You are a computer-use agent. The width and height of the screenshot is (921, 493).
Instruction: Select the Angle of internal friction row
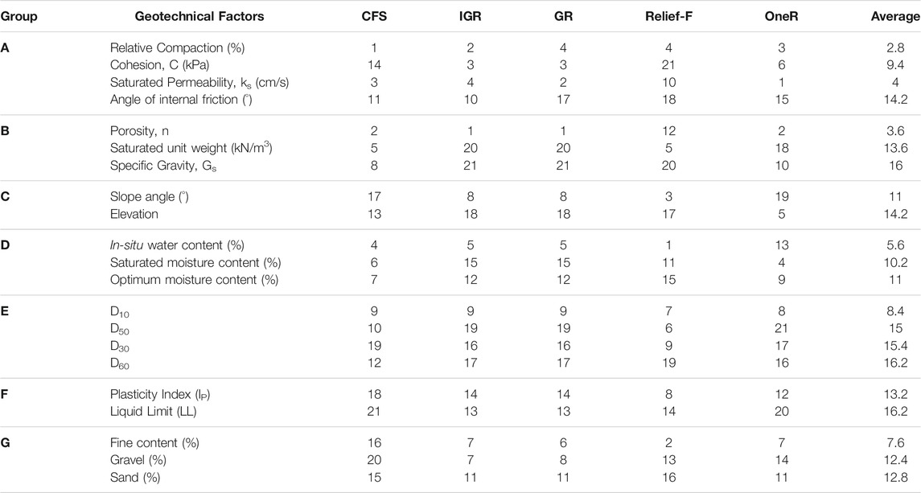460,99
